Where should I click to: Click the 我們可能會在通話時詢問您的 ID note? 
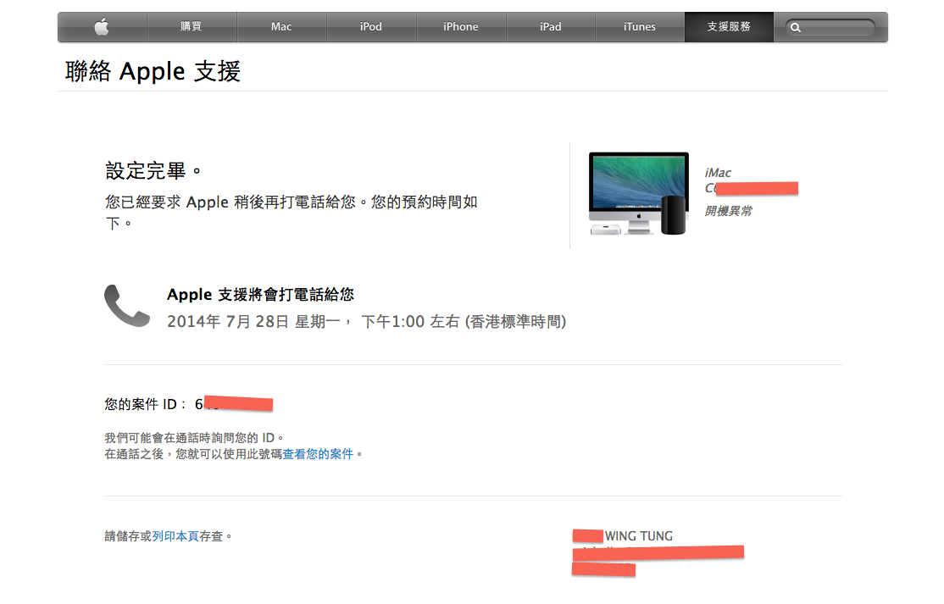click(x=194, y=438)
